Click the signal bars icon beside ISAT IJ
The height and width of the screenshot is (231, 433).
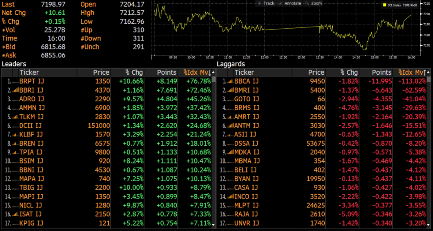pos(16,214)
